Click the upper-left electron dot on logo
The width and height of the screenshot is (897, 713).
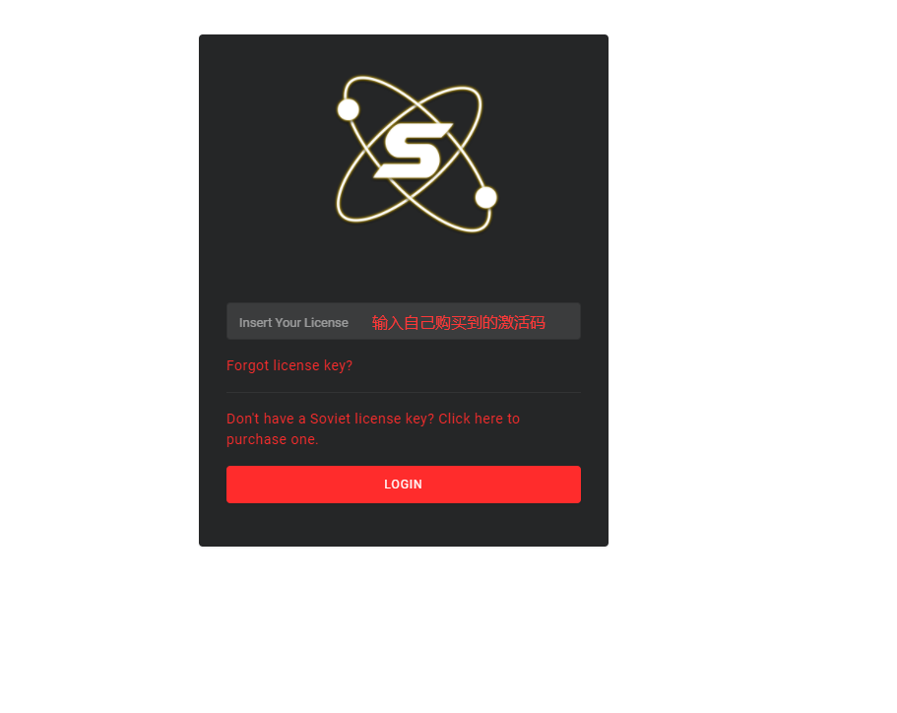point(348,109)
